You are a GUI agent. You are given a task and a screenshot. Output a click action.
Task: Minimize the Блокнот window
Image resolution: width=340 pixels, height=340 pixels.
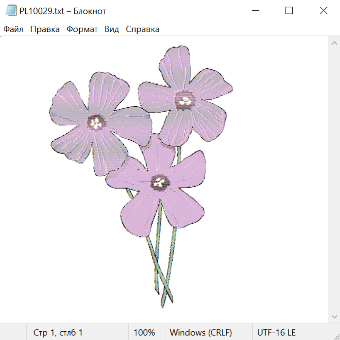255,11
